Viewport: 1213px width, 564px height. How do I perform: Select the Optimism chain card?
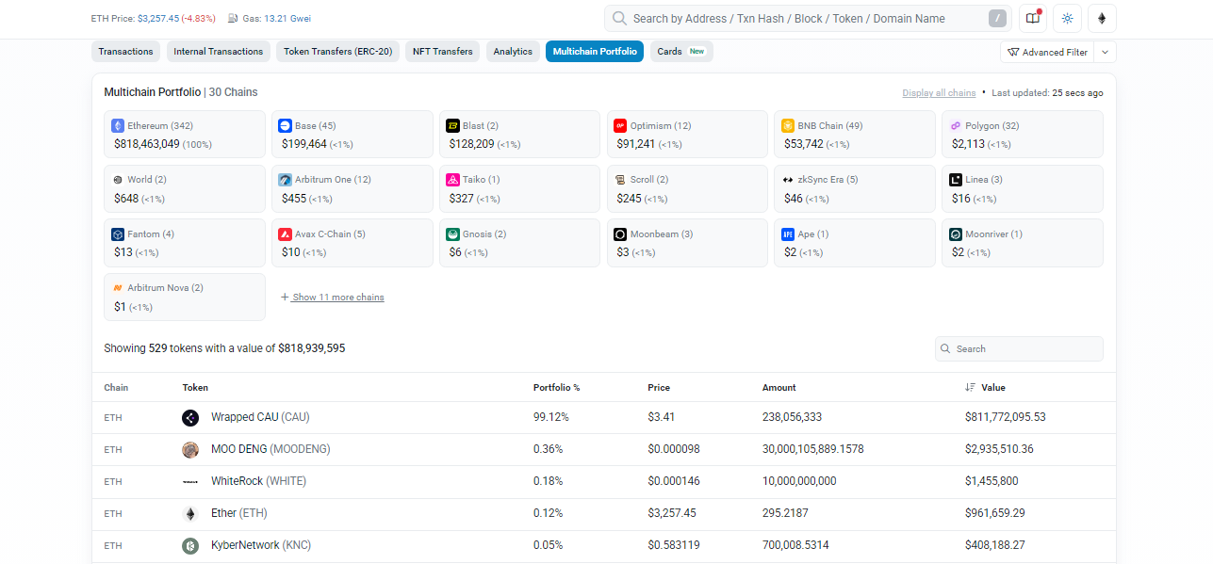click(686, 135)
